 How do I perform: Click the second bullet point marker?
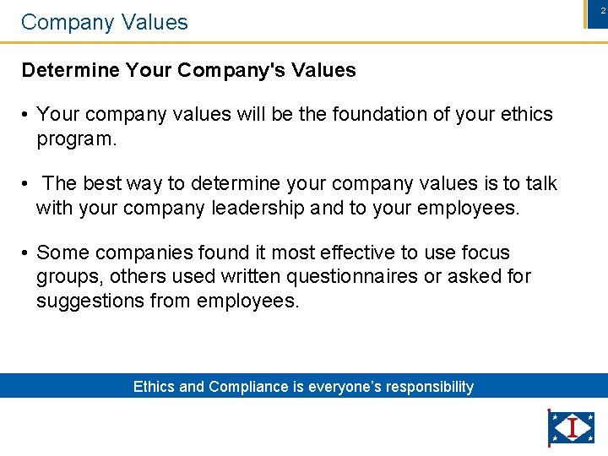(24, 184)
